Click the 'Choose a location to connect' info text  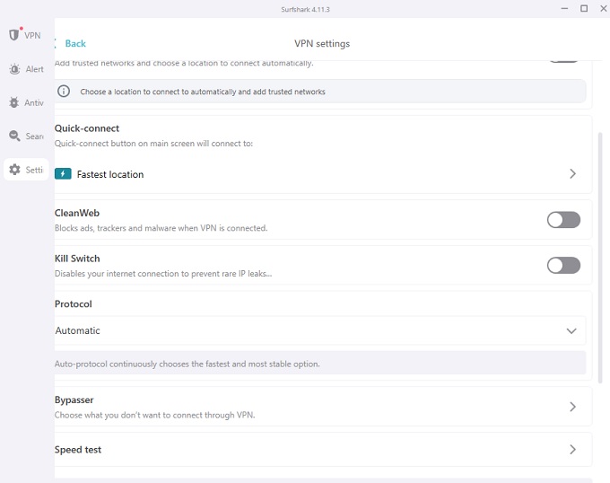coord(203,92)
